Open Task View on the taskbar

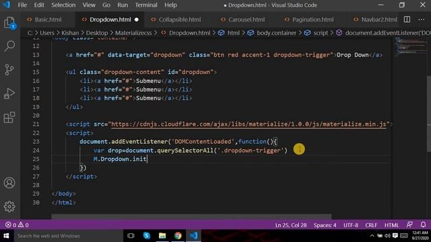[131, 236]
